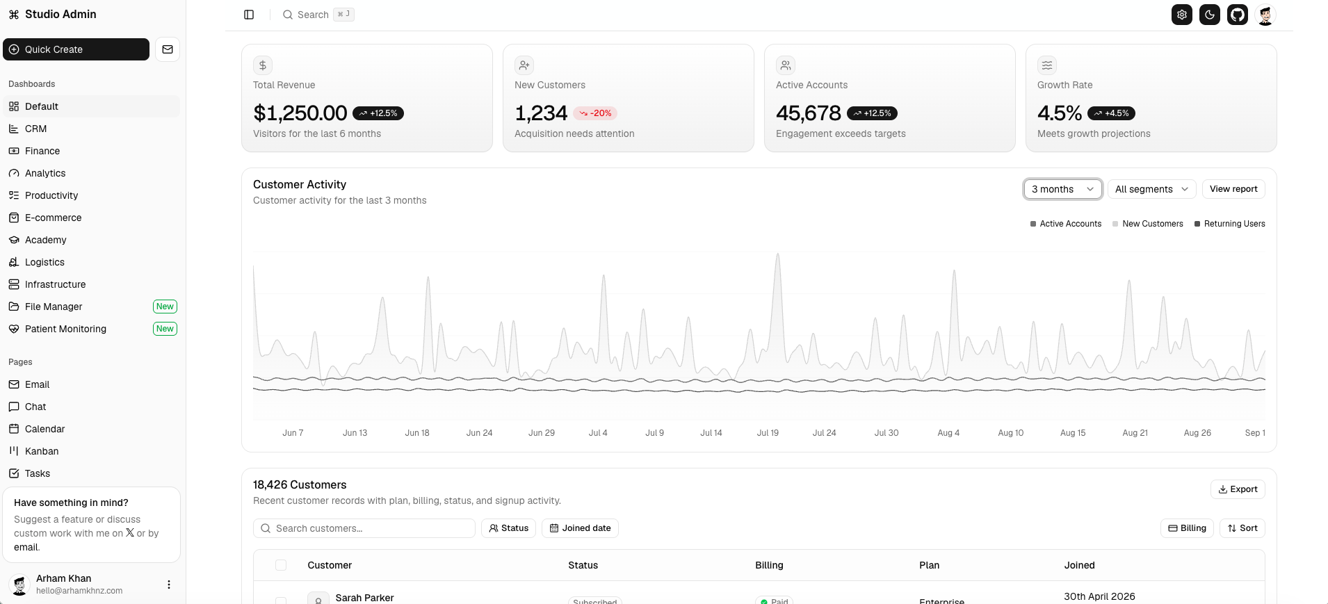This screenshot has width=1328, height=604.
Task: Click the X social link icon
Action: click(x=130, y=532)
